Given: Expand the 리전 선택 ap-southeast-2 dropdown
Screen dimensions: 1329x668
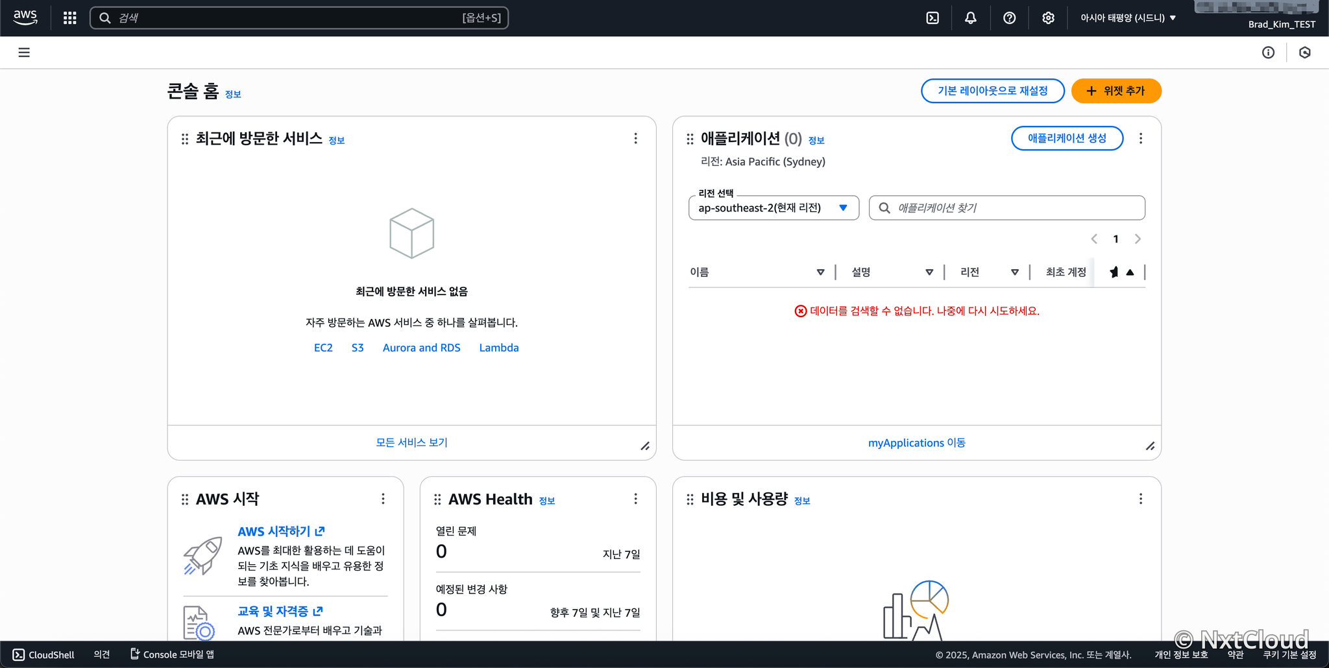Looking at the screenshot, I should pos(774,208).
